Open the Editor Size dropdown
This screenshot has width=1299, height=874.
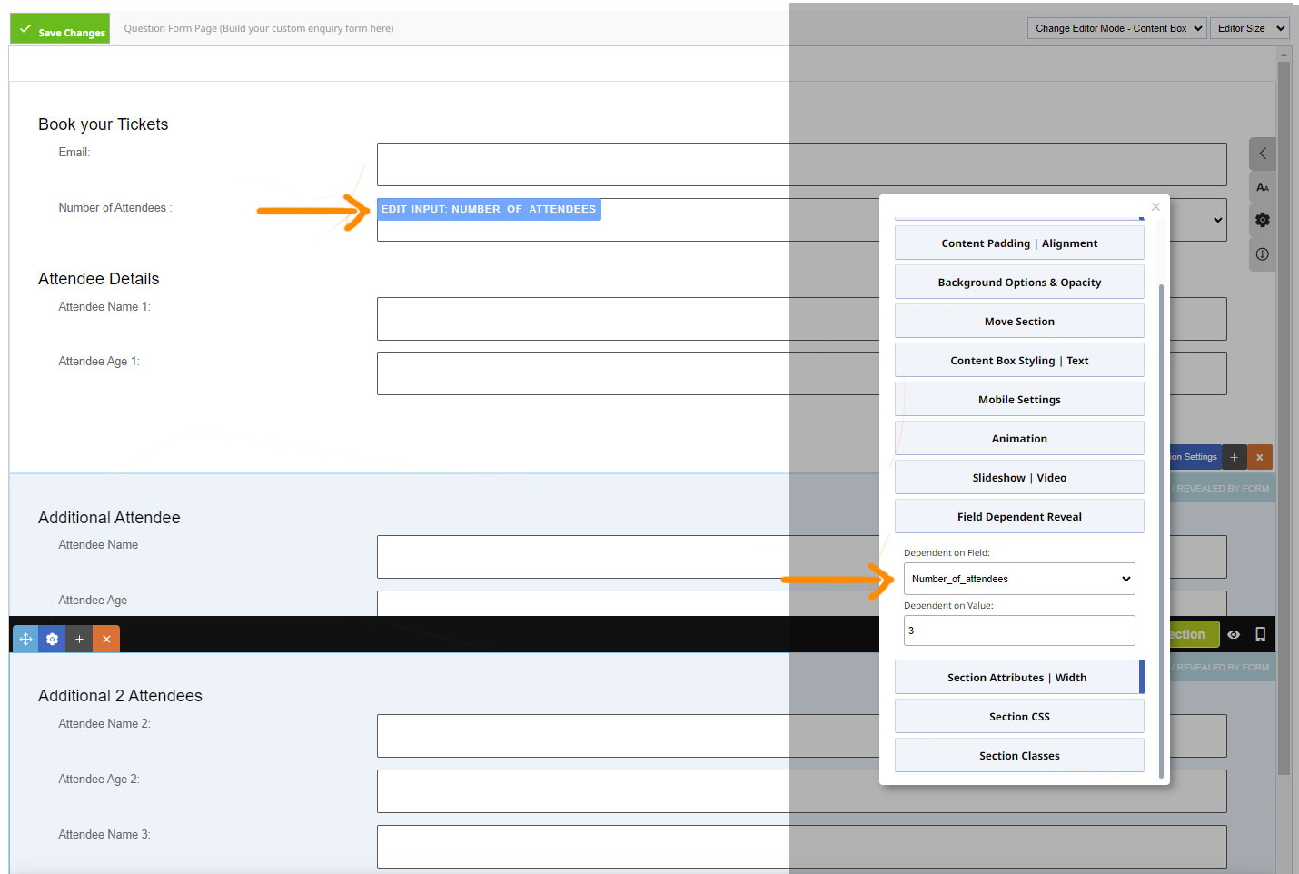click(1249, 28)
